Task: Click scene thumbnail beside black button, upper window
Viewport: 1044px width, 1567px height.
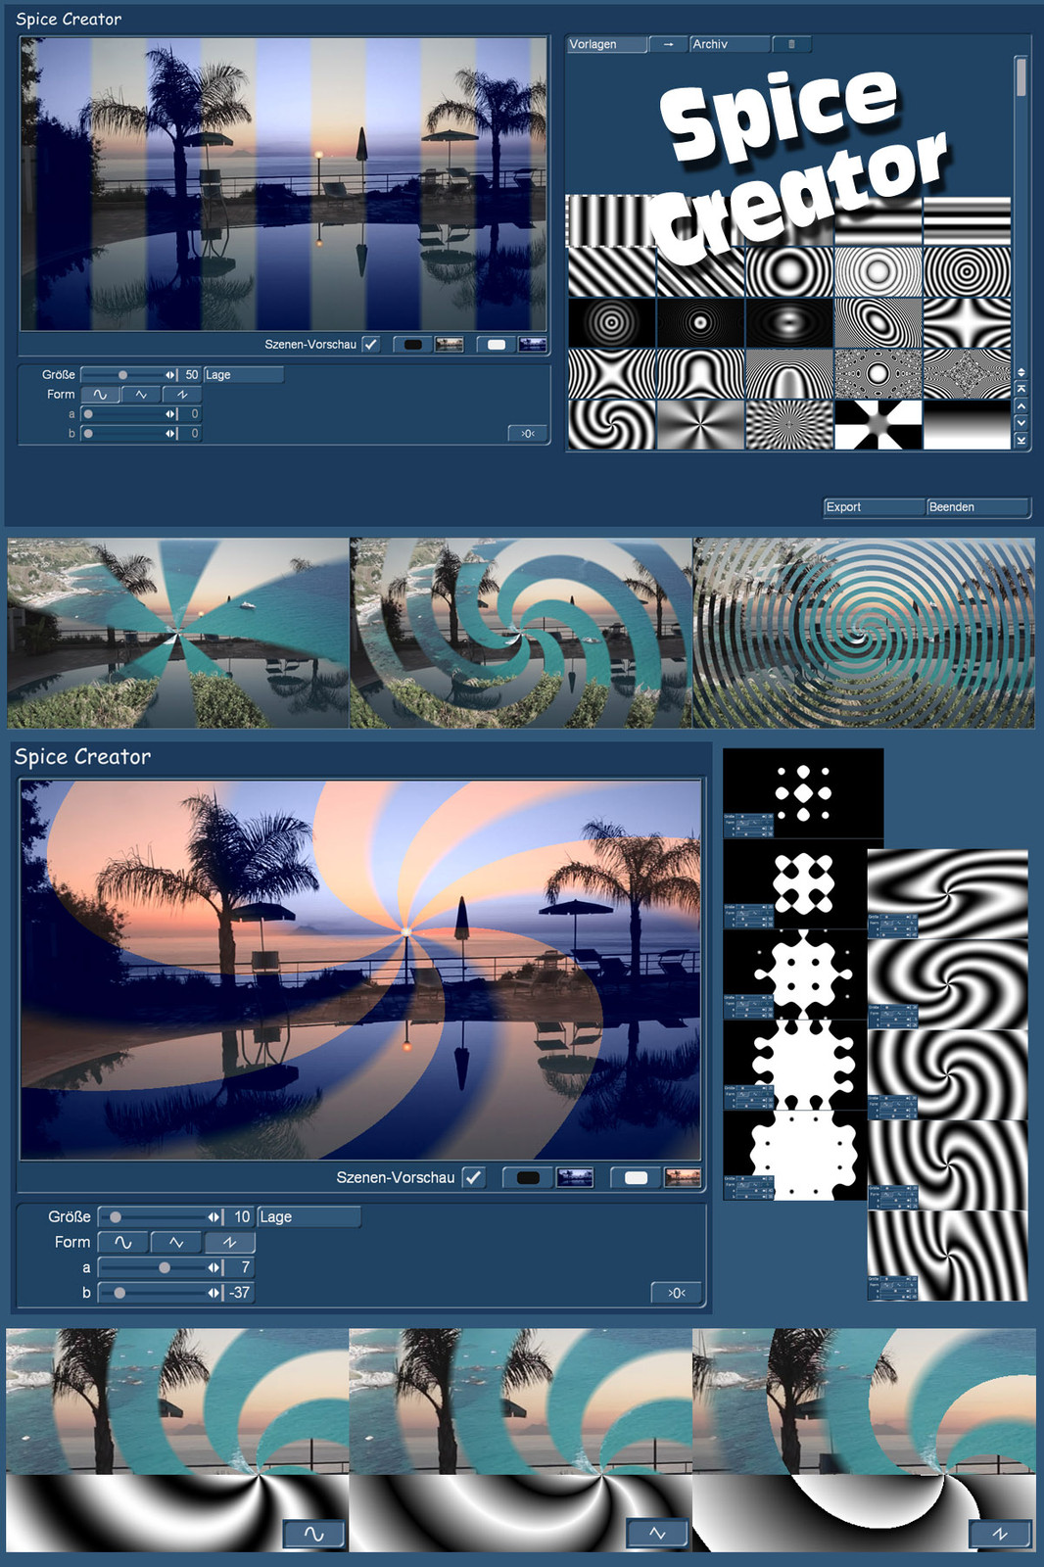Action: point(450,345)
